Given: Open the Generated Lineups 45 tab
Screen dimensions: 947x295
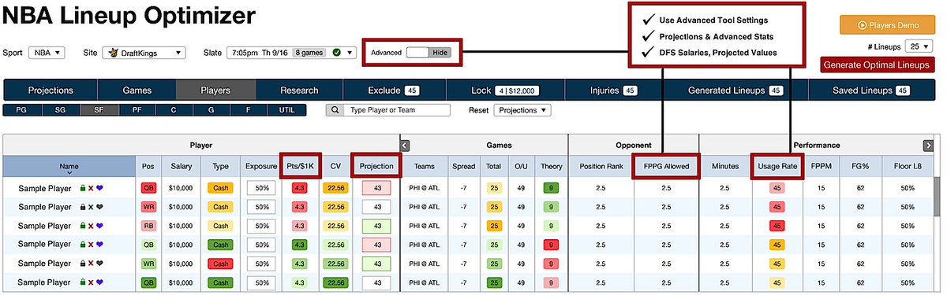Looking at the screenshot, I should coord(735,90).
